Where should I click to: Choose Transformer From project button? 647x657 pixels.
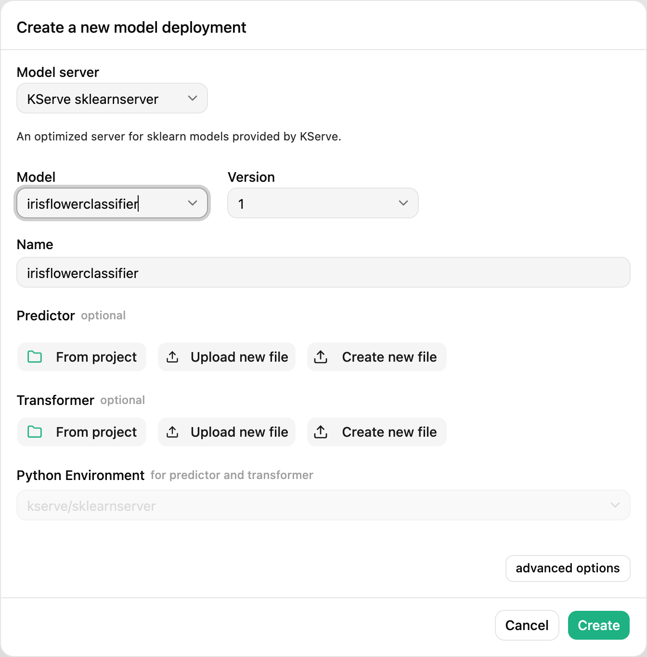pyautogui.click(x=82, y=432)
